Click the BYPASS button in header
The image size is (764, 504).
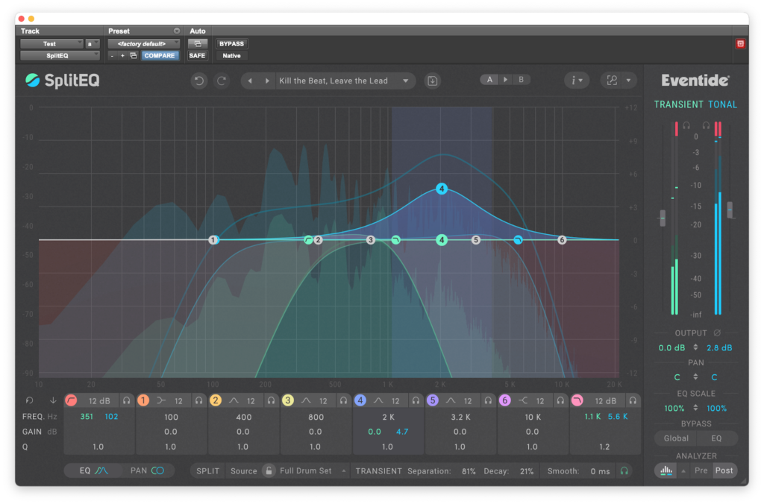coord(231,44)
